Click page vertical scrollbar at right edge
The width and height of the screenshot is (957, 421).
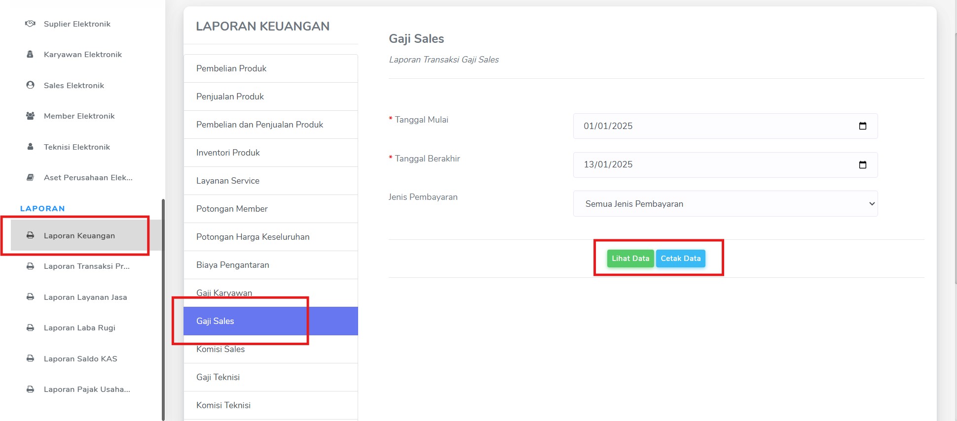(x=955, y=158)
